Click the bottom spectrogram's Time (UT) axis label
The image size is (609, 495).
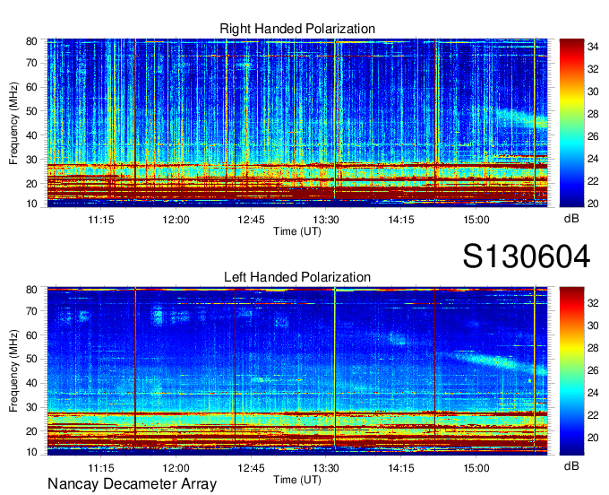[297, 480]
